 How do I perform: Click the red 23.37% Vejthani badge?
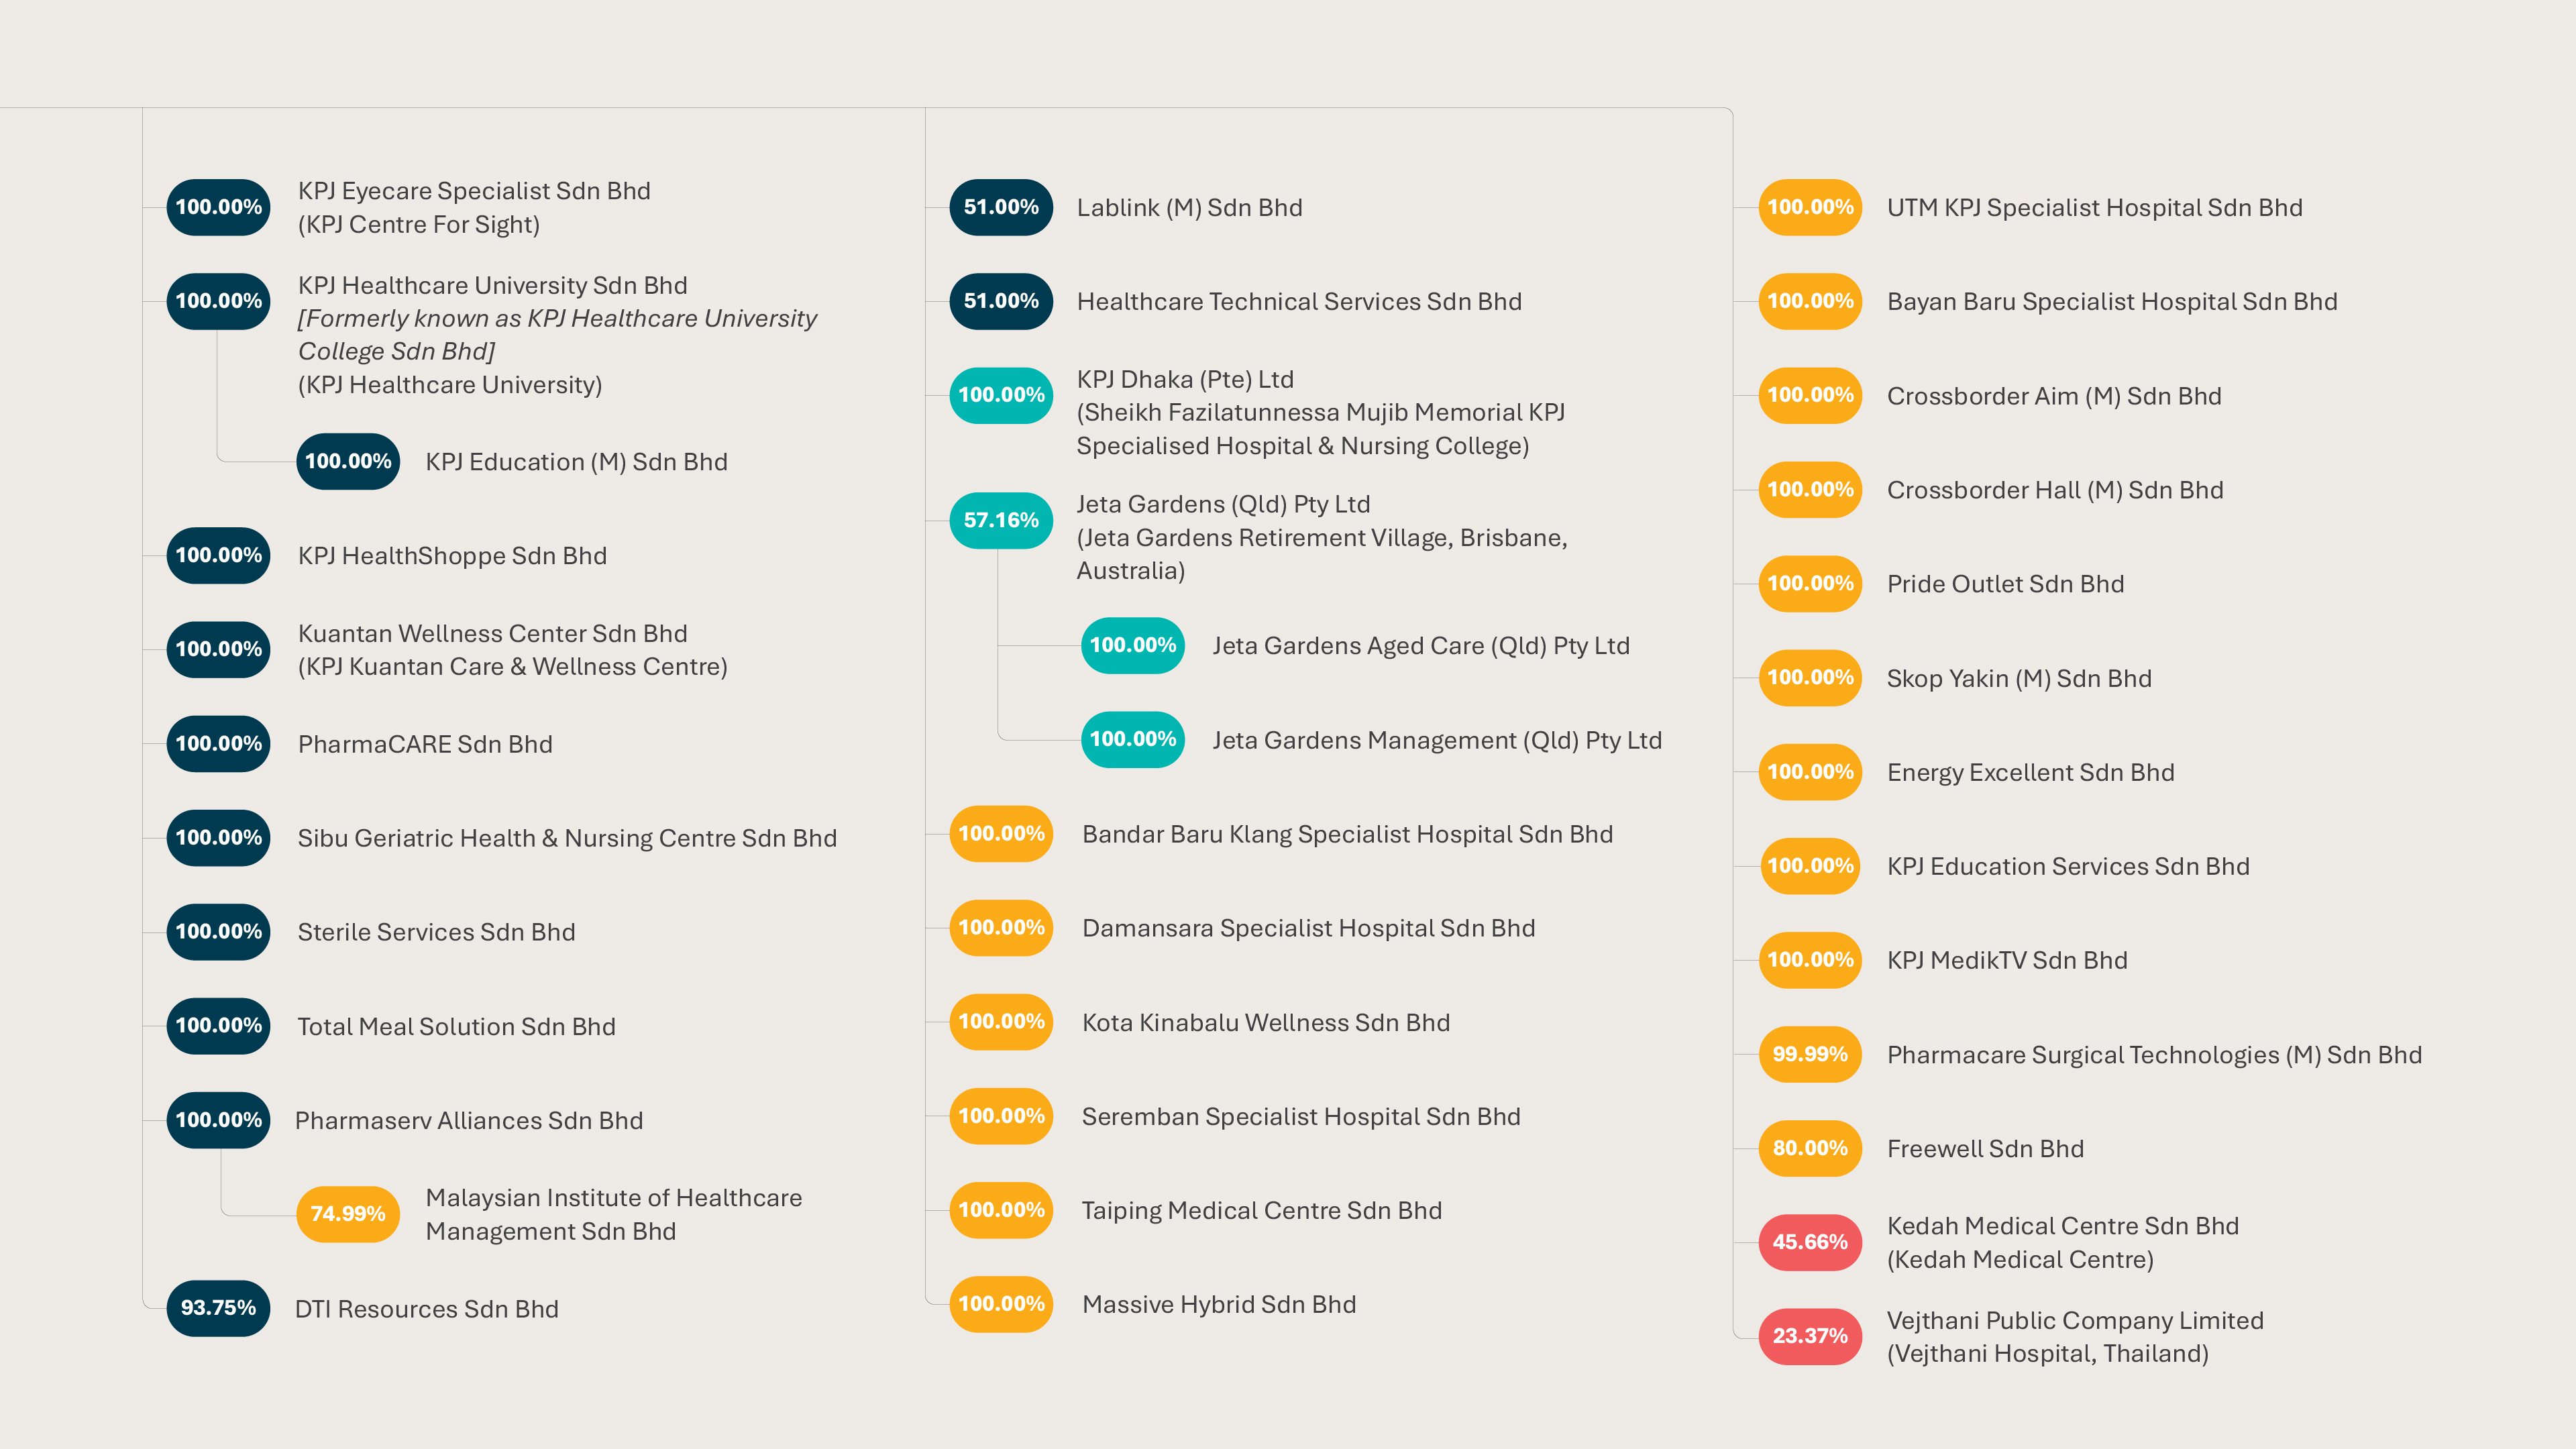tap(1810, 1336)
